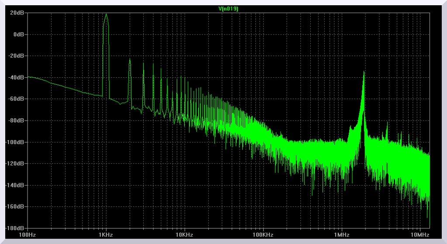The width and height of the screenshot is (447, 244).
Task: Click the -180dB label at axis bottom
Action: click(x=16, y=228)
